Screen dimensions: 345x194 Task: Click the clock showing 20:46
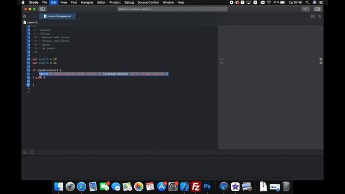295,2
